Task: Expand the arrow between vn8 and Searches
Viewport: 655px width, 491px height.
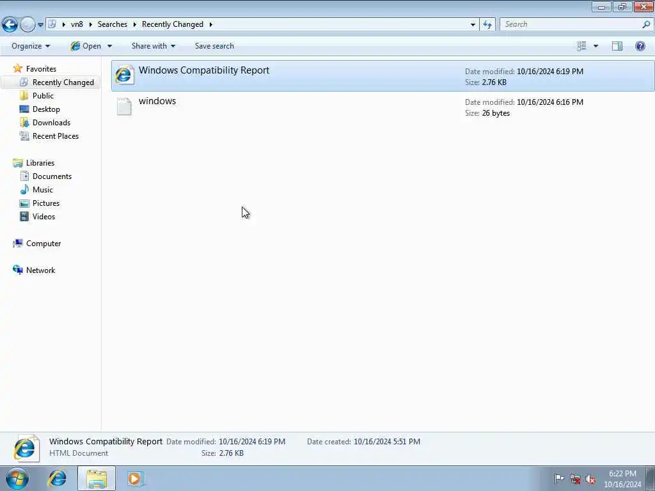Action: tap(91, 24)
